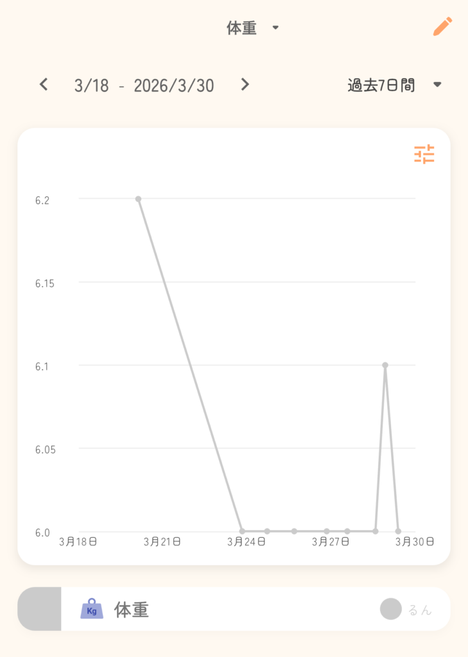Click the 3月27日 axis label
This screenshot has width=468, height=657.
coord(331,542)
